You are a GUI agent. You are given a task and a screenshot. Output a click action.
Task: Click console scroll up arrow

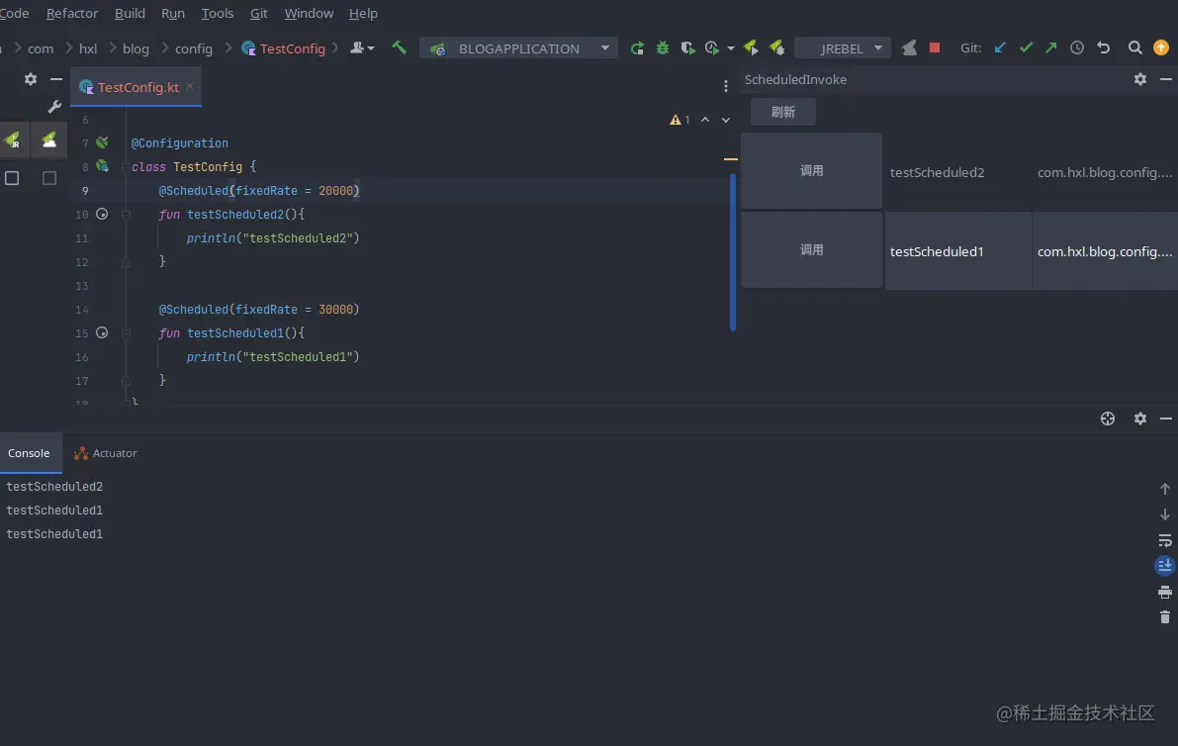[x=1164, y=489]
